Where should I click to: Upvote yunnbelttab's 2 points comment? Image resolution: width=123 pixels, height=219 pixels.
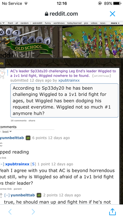click(x=1, y=194)
